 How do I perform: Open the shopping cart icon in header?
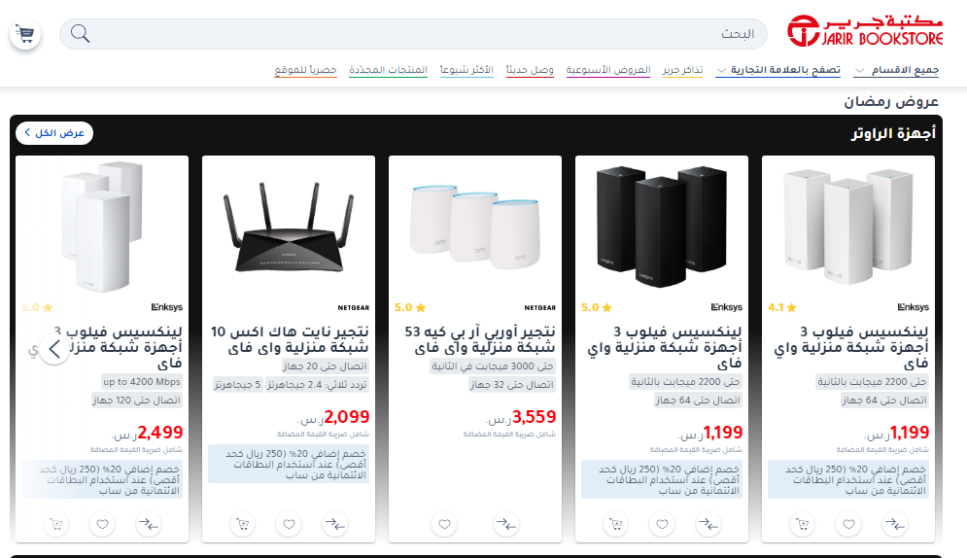click(x=25, y=34)
